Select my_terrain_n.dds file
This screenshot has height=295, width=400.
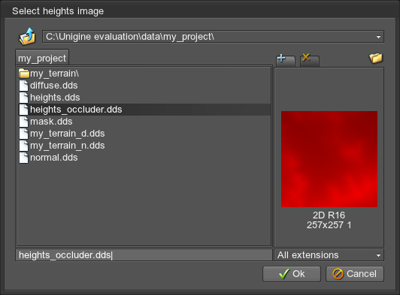click(144, 146)
